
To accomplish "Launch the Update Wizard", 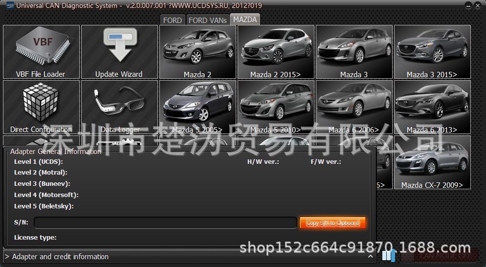I will (x=119, y=52).
